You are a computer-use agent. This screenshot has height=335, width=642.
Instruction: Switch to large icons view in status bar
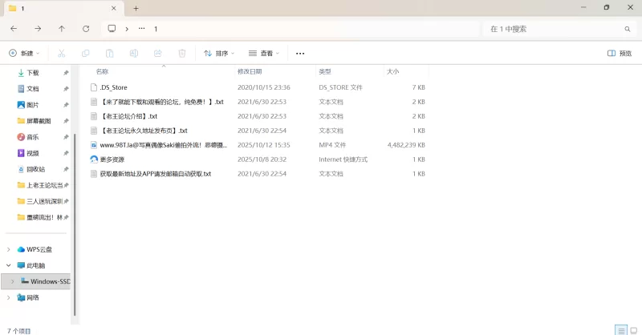633,329
